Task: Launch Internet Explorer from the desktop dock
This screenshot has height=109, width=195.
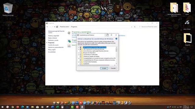Action: tap(88, 103)
